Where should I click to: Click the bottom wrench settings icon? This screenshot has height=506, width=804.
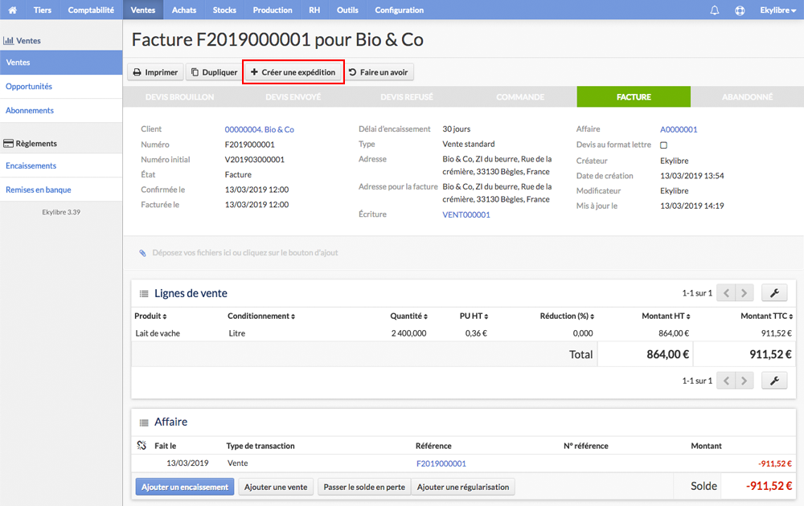pyautogui.click(x=774, y=381)
